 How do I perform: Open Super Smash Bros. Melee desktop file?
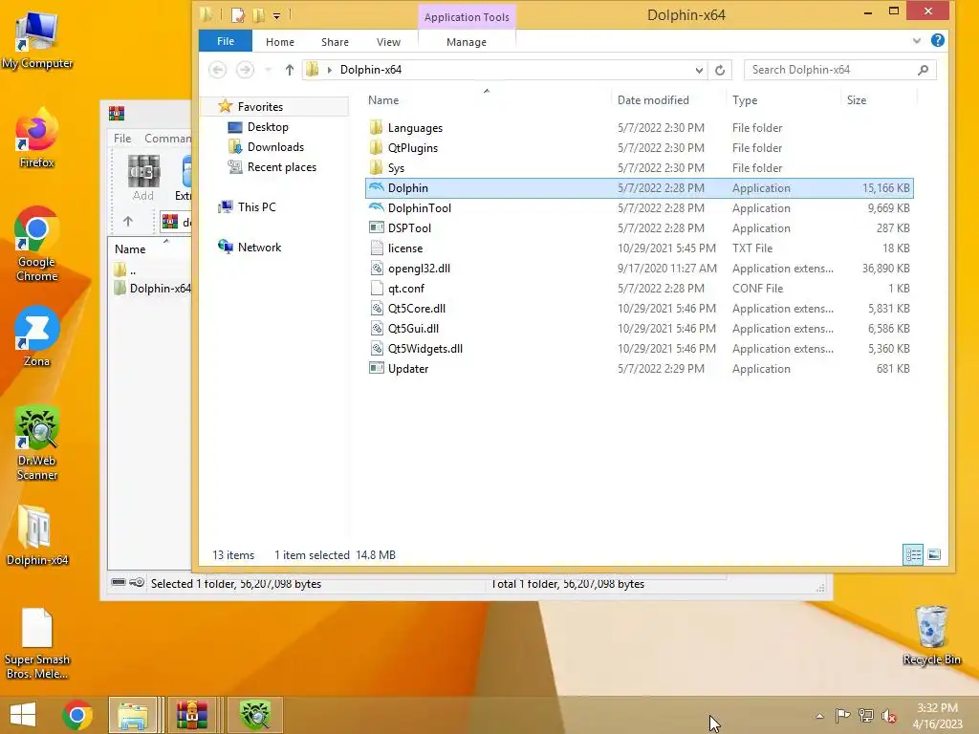coord(37,644)
